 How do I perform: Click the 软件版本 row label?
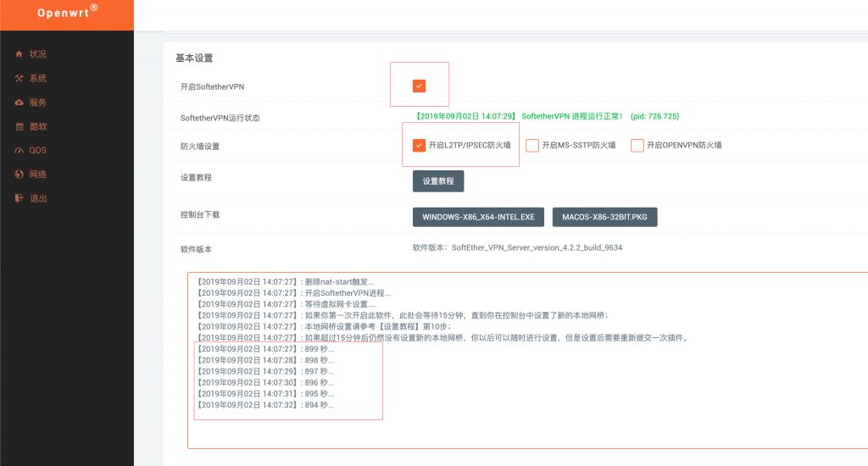tap(196, 249)
